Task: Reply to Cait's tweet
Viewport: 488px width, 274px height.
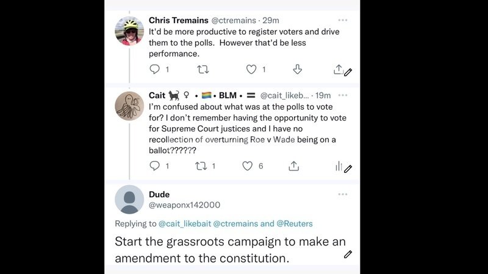Action: (155, 166)
